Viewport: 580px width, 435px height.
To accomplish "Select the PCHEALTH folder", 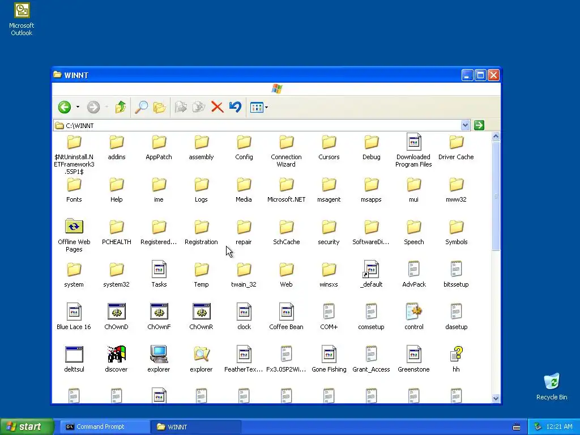I will [x=117, y=233].
